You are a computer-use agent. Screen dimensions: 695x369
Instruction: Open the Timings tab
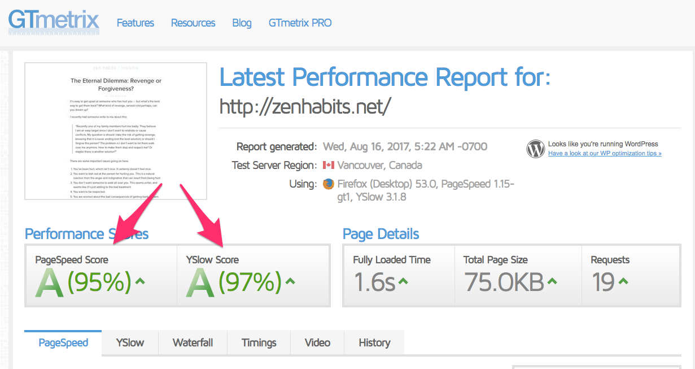click(x=259, y=343)
